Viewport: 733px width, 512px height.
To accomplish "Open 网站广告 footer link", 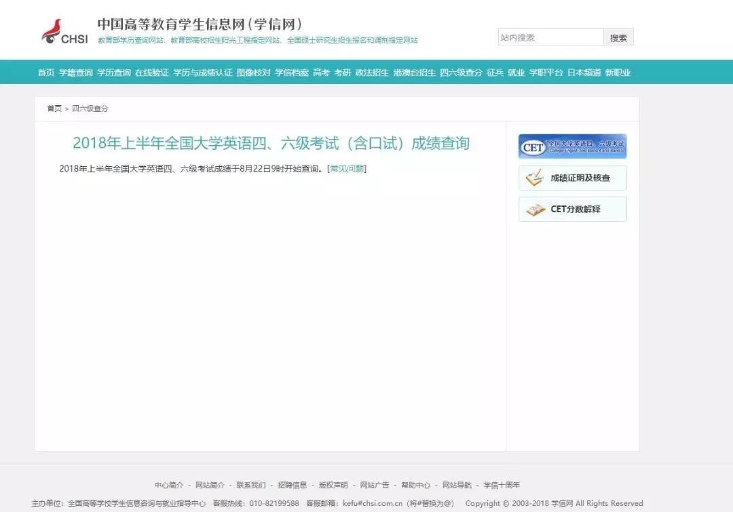I will pos(375,485).
